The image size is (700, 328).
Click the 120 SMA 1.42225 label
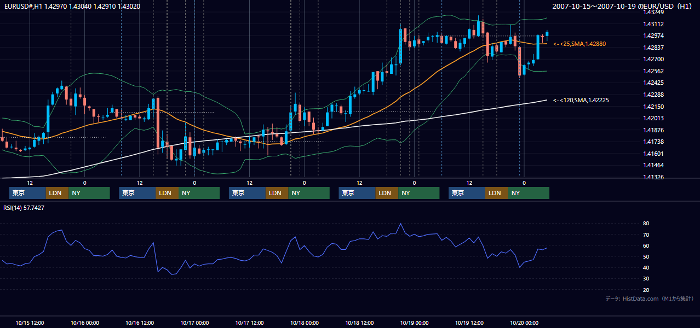point(581,100)
